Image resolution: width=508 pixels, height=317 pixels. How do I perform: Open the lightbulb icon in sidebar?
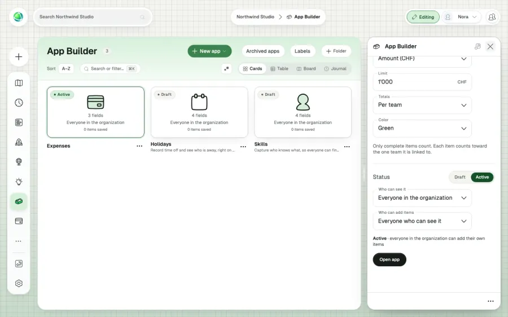(19, 182)
